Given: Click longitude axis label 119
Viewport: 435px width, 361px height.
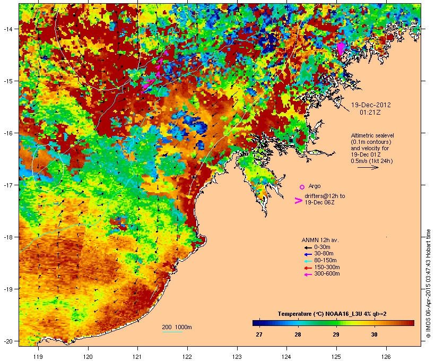Looking at the screenshot, I should (38, 357).
